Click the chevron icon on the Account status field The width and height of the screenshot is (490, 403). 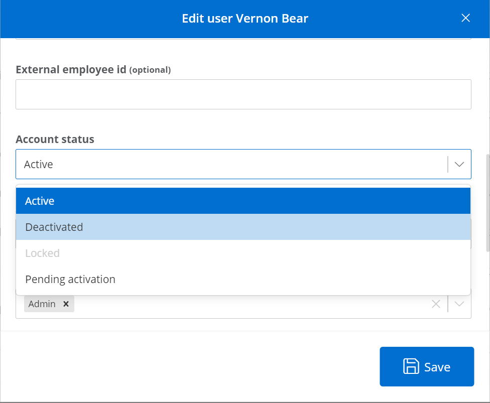(x=459, y=164)
